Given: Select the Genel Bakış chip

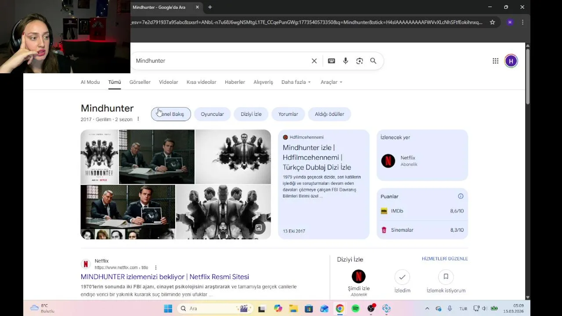Looking at the screenshot, I should [x=171, y=114].
